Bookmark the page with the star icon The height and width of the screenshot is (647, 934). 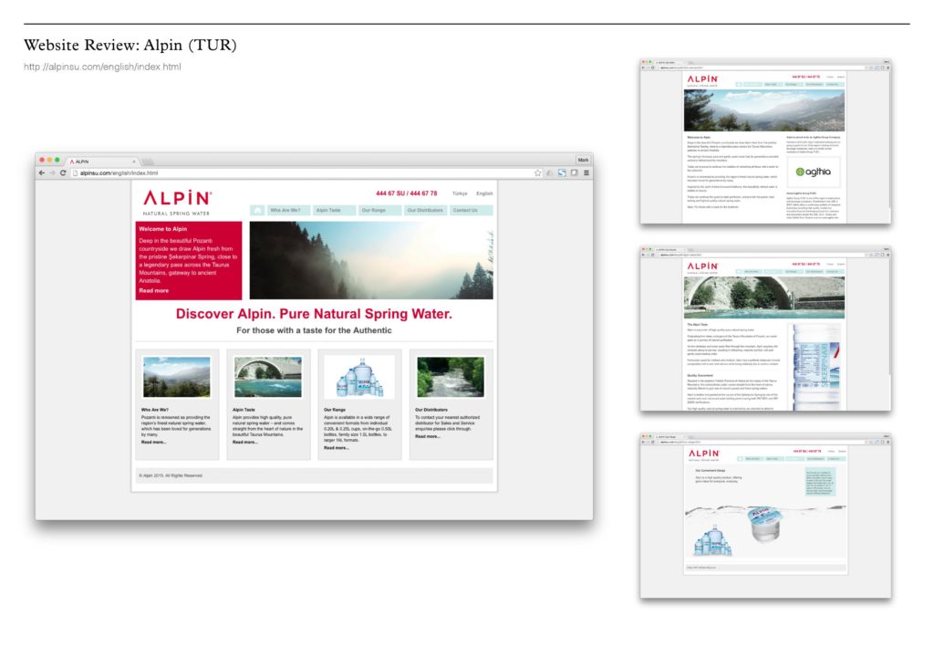pos(538,172)
